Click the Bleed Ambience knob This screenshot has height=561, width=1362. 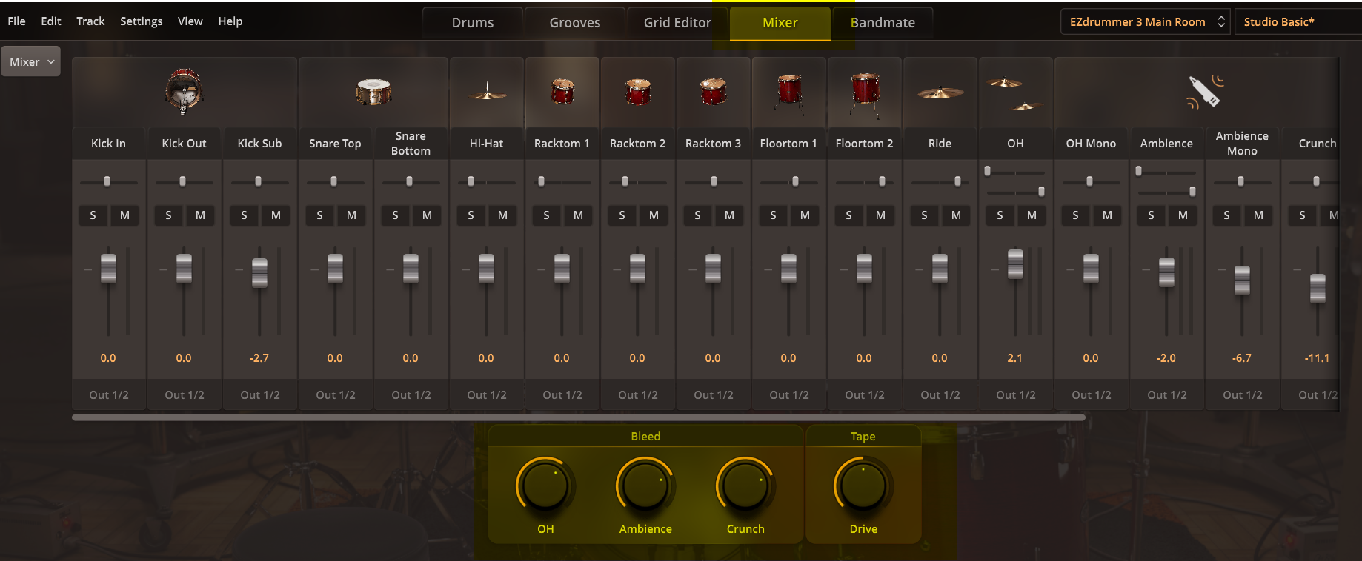645,485
